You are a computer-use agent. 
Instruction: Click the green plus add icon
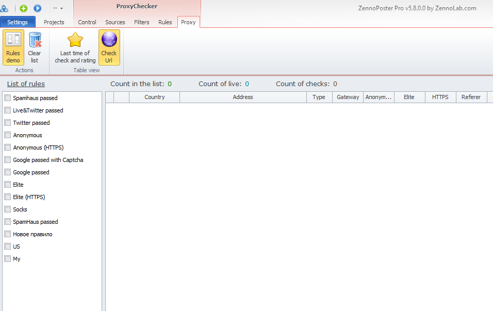coord(24,8)
